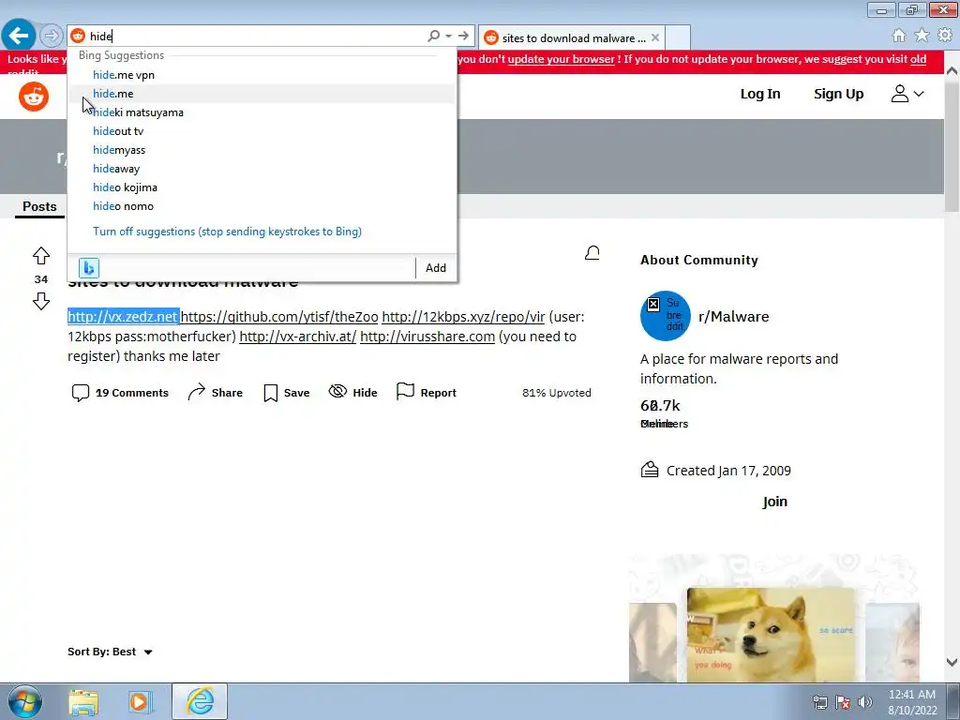Viewport: 960px width, 720px height.
Task: Switch to the Posts tab
Action: point(39,207)
